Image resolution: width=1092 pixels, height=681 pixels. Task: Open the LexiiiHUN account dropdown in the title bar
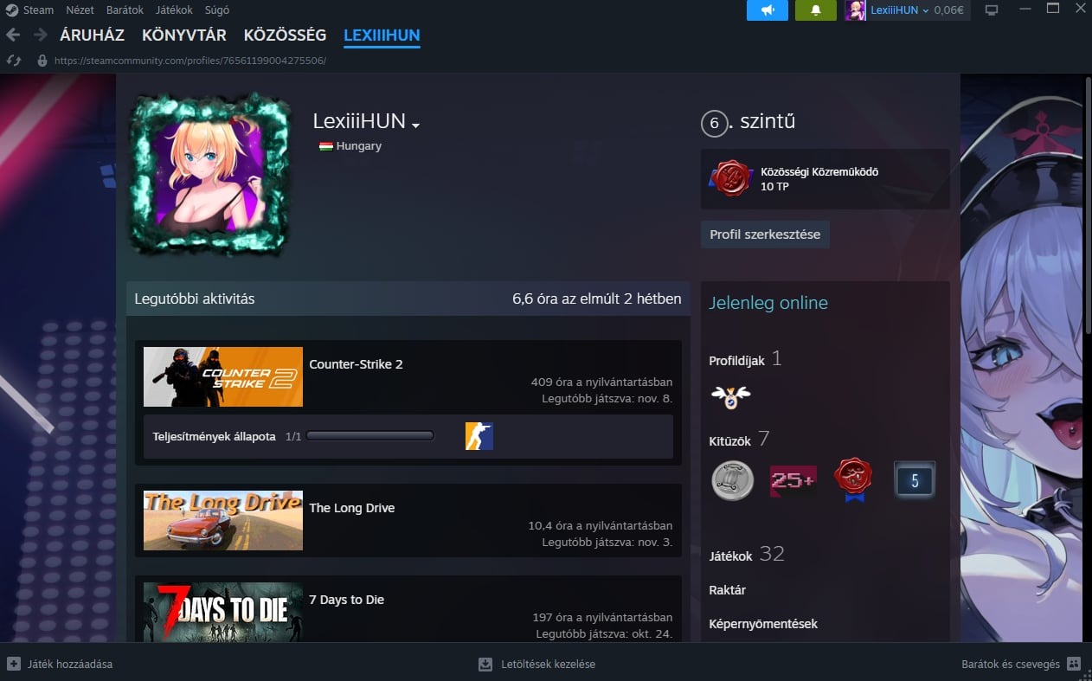[900, 10]
